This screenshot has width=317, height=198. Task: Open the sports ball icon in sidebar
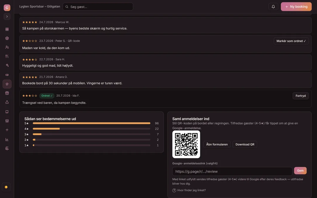pyautogui.click(x=7, y=38)
